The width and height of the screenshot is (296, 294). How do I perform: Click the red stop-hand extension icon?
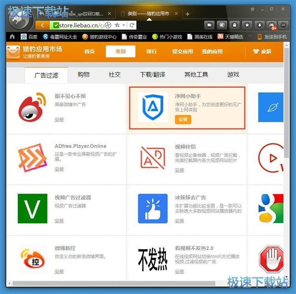click(x=271, y=259)
